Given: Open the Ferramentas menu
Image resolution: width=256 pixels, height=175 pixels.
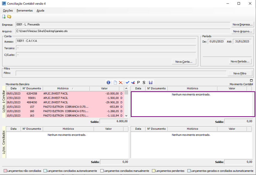Looking at the screenshot, I should coord(25,11).
